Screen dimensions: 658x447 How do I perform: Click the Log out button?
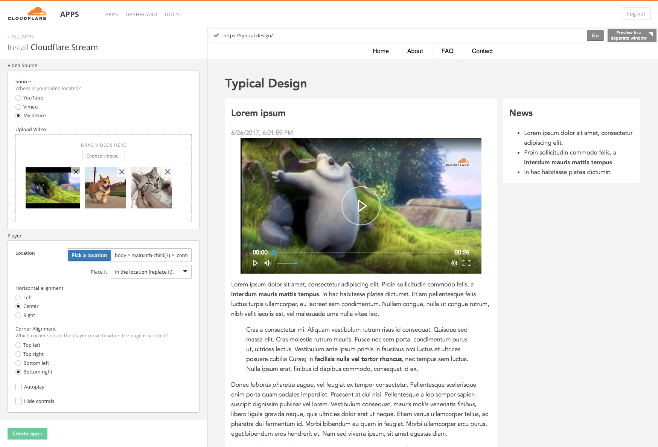tap(636, 14)
